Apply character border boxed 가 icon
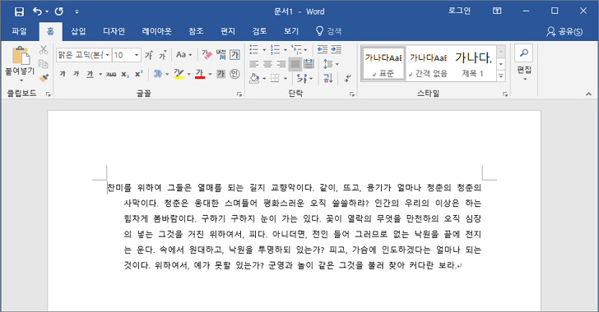 click(234, 55)
